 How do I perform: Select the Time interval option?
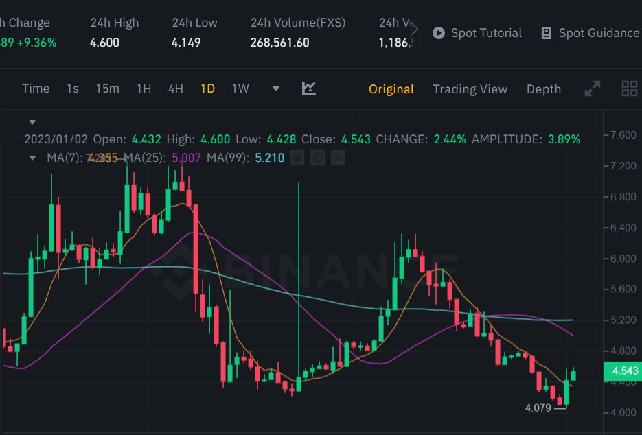point(36,89)
